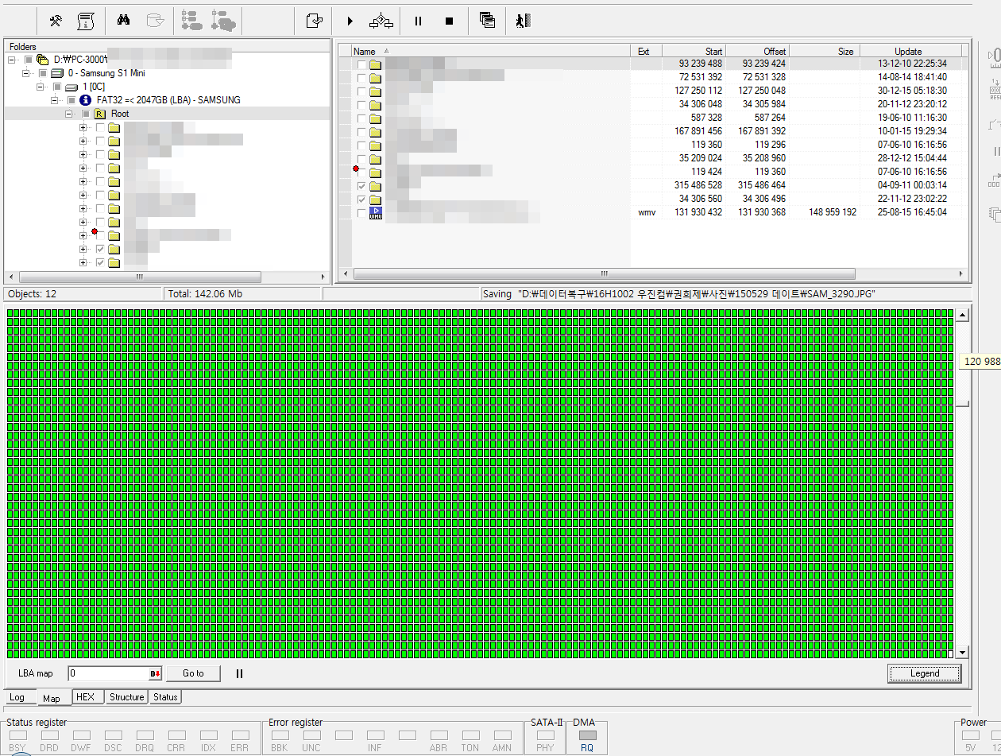Viewport: 1001px width, 756px height.
Task: Tick the checkbox beside the wmv file
Action: [x=361, y=213]
